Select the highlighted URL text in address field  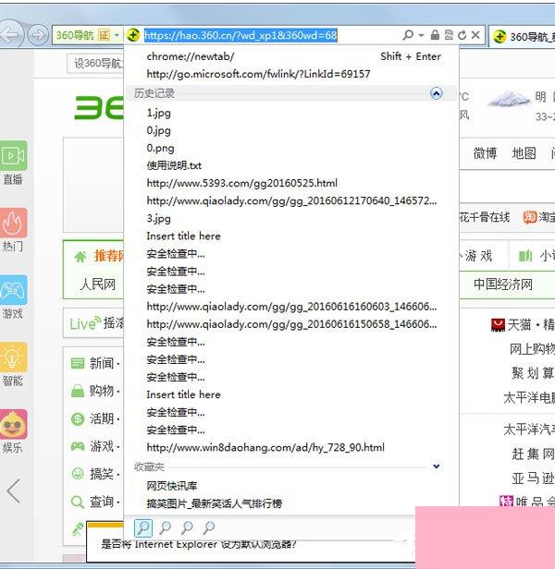coord(240,35)
